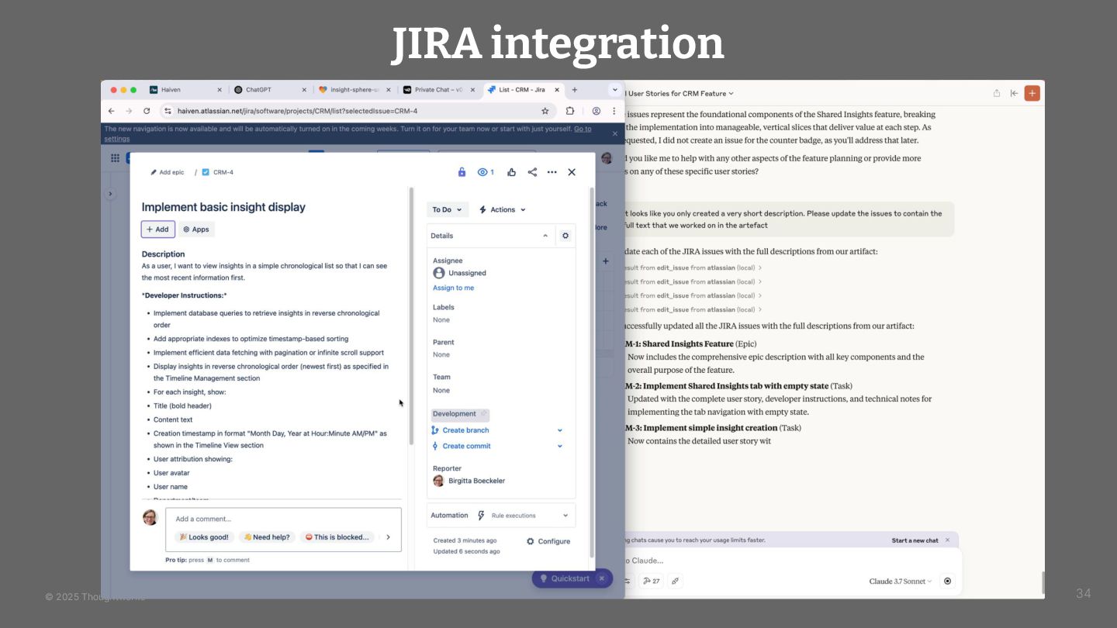Click the browser reload icon
Image resolution: width=1117 pixels, height=628 pixels.
(x=147, y=111)
